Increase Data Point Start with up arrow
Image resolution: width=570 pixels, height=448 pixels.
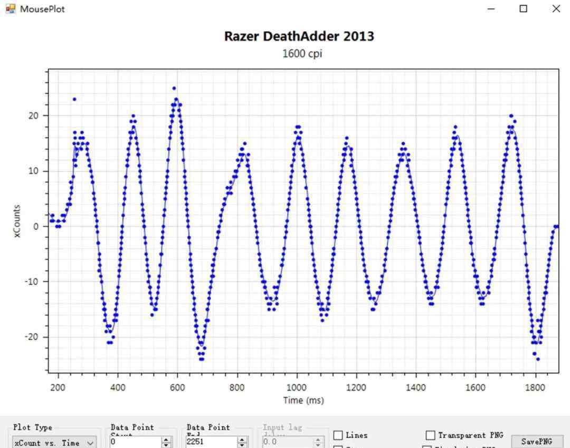(x=166, y=440)
